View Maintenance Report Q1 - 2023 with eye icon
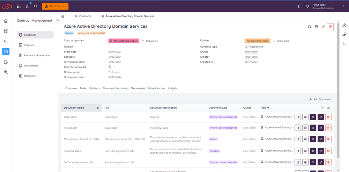Viewport: 349px width, 172px height. pos(313,139)
